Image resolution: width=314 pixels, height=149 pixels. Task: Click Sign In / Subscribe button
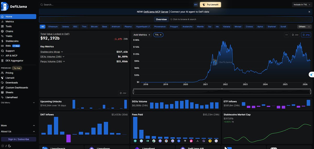pyautogui.click(x=19, y=139)
